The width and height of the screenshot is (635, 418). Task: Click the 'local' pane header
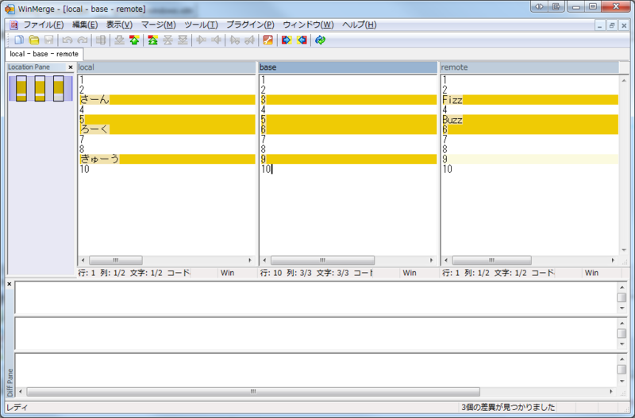tap(167, 67)
